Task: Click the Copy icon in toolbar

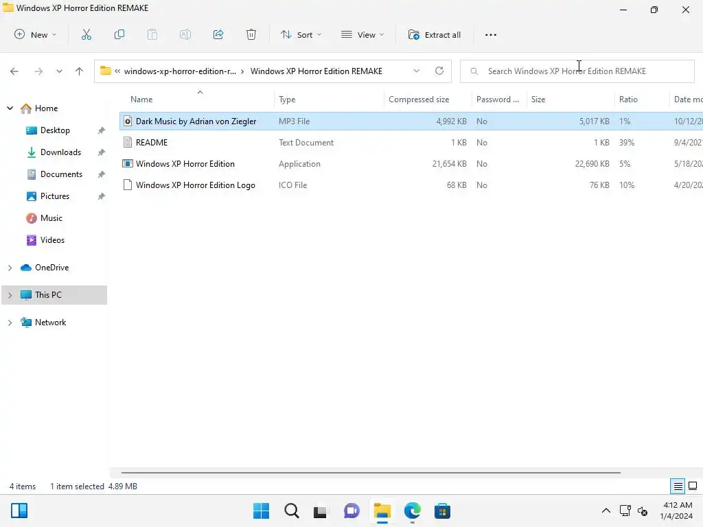Action: coord(119,34)
